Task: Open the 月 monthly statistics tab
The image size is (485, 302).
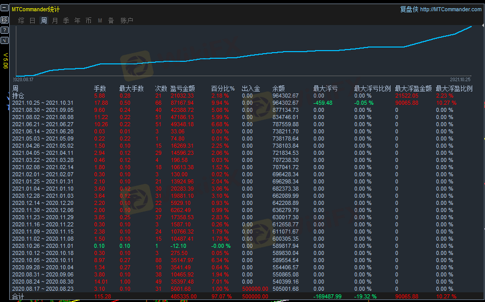Action: coord(55,20)
